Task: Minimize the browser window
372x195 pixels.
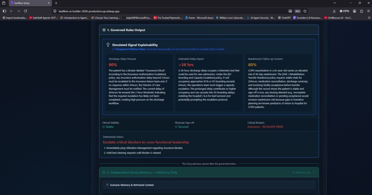Action: point(351,3)
